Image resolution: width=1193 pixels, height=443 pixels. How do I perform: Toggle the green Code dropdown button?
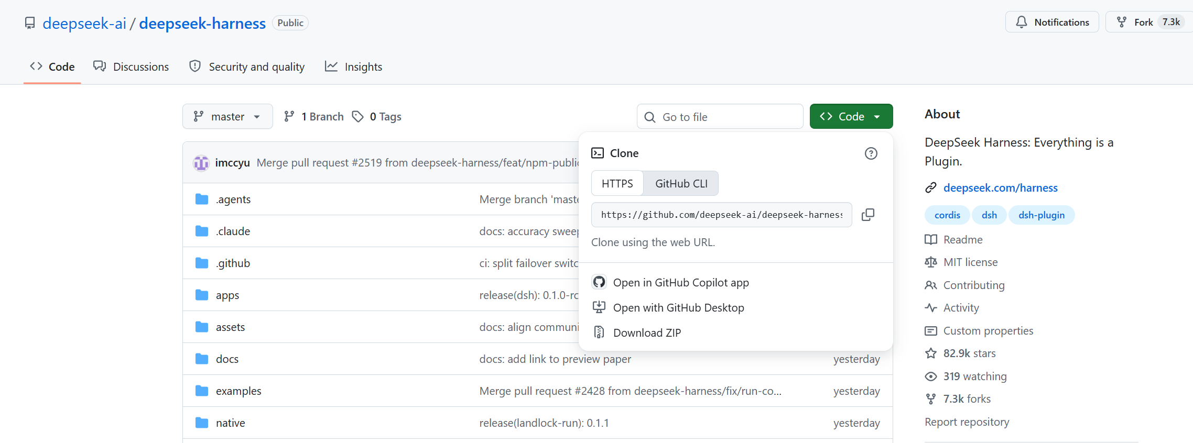click(851, 116)
